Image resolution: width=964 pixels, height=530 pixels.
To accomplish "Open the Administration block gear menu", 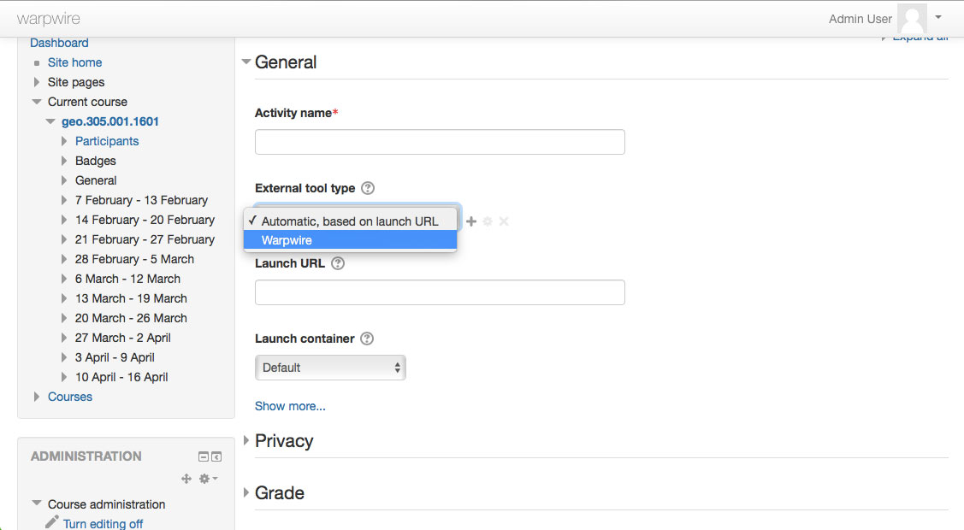I will pyautogui.click(x=208, y=479).
